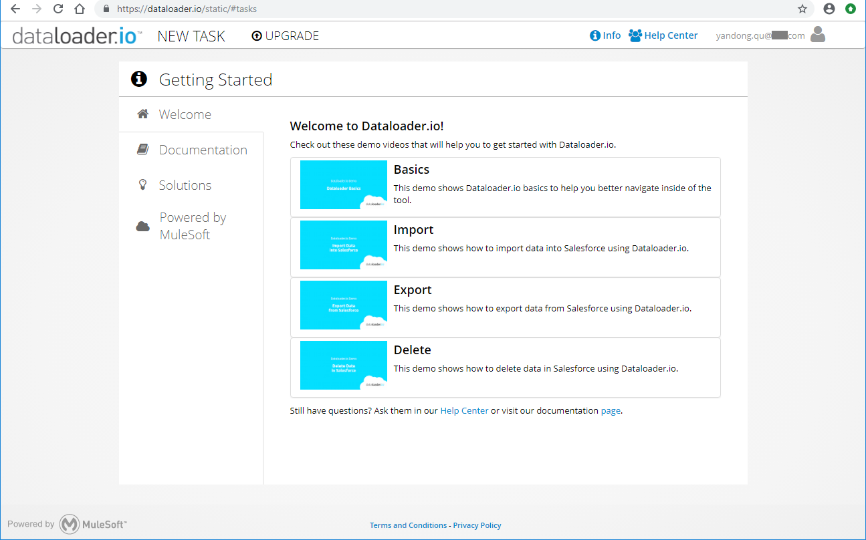Play the Delete demo video thumbnail
866x540 pixels.
pos(344,365)
